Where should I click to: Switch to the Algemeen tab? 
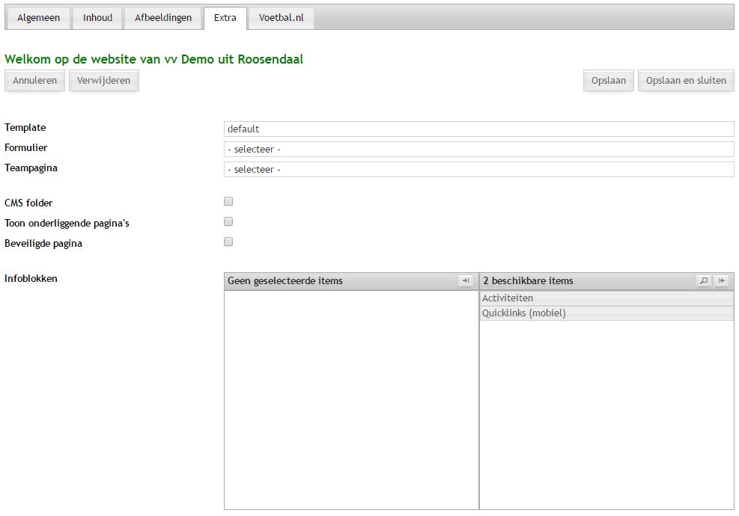click(38, 18)
